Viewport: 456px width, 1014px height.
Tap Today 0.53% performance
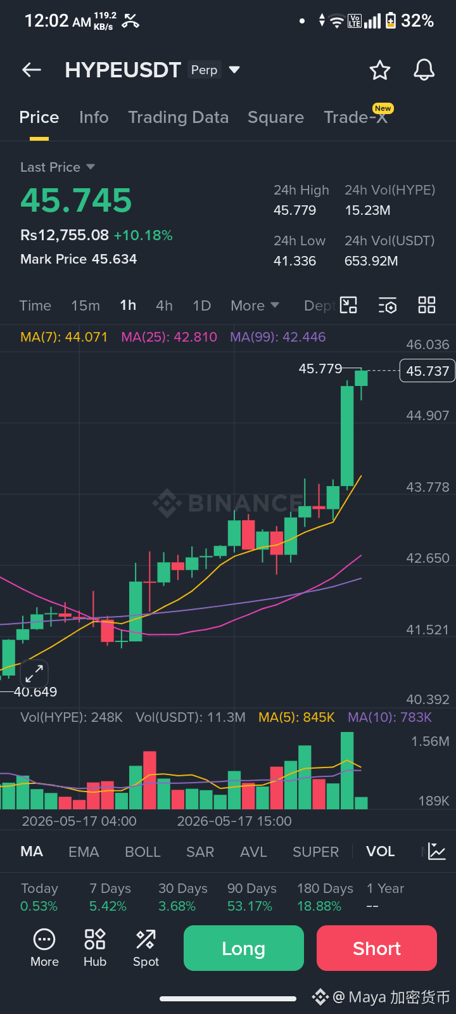pos(39,897)
